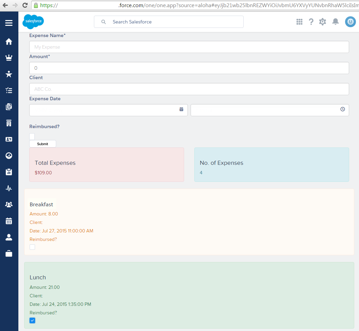Open the App Launcher grid icon
Image resolution: width=359 pixels, height=331 pixels.
click(299, 22)
